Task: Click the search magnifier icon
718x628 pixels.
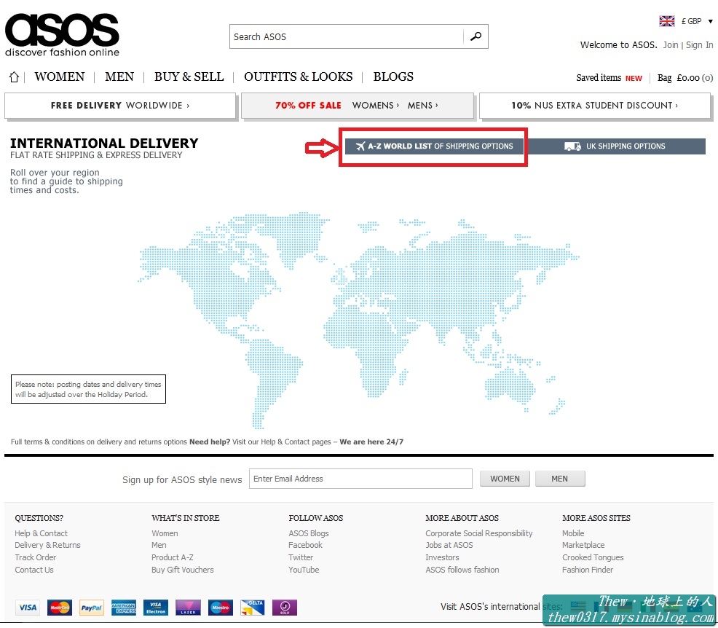Action: [476, 36]
